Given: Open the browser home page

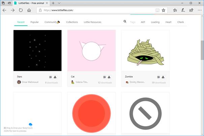Looking at the screenshot, I should pyautogui.click(x=29, y=10).
